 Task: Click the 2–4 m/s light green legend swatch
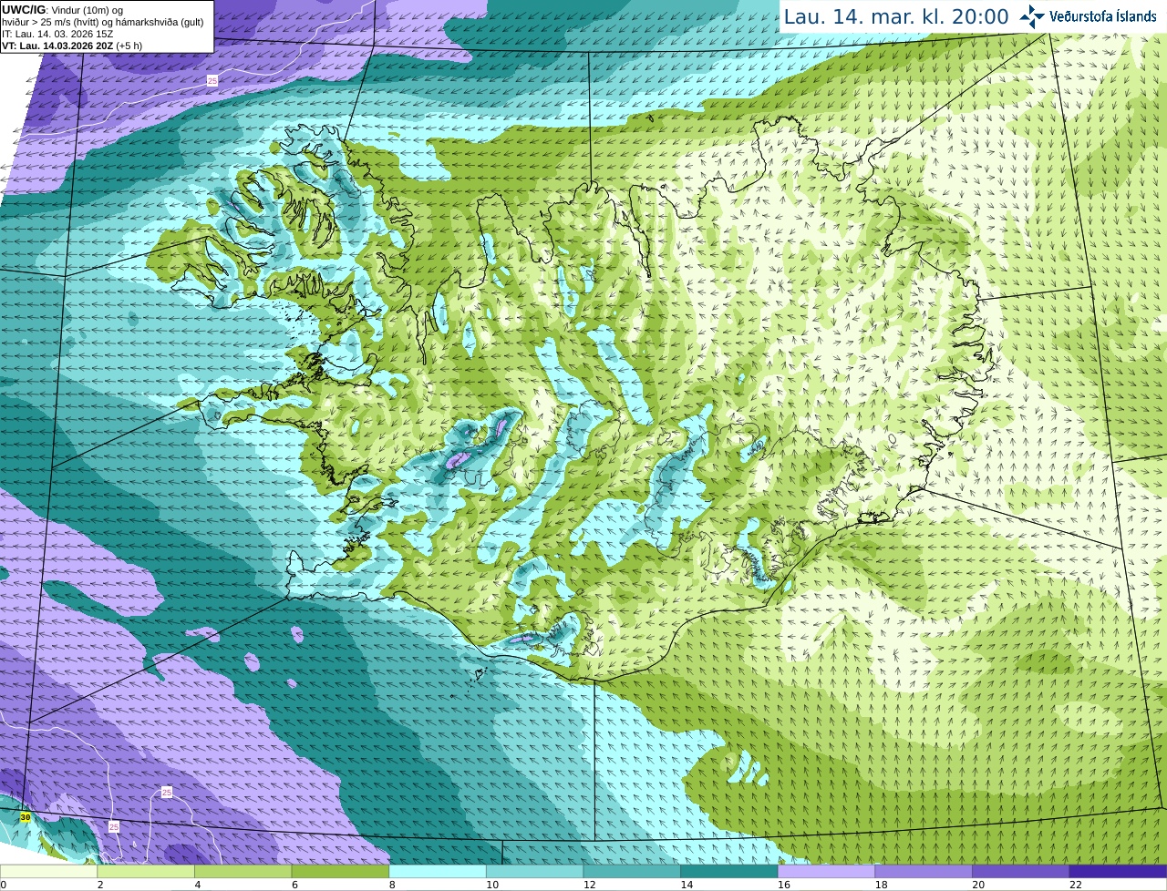click(146, 871)
